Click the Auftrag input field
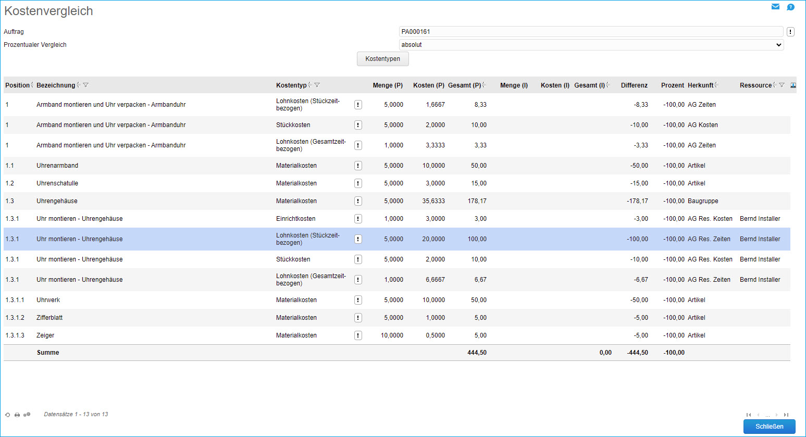 pyautogui.click(x=591, y=32)
